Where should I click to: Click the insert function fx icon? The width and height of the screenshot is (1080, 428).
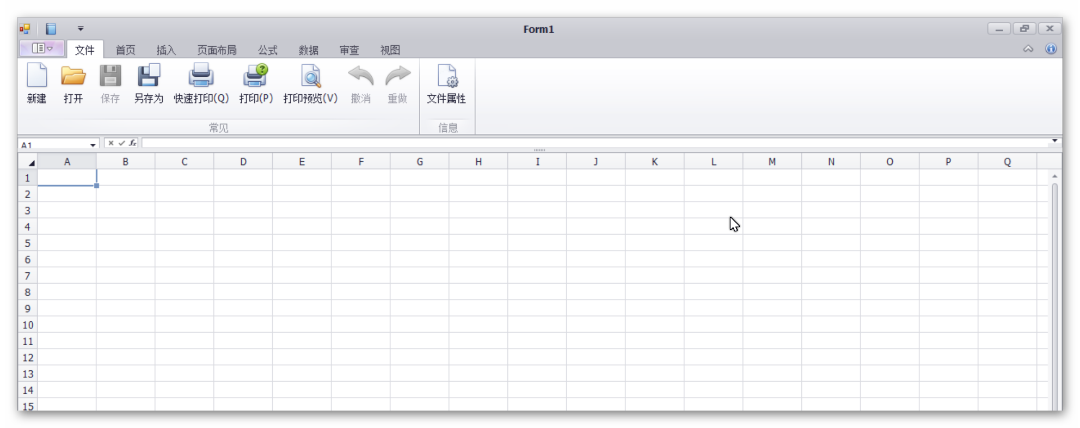[132, 143]
